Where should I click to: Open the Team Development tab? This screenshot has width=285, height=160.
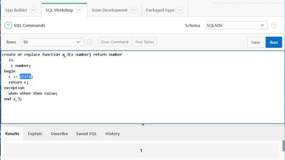[x=109, y=10]
